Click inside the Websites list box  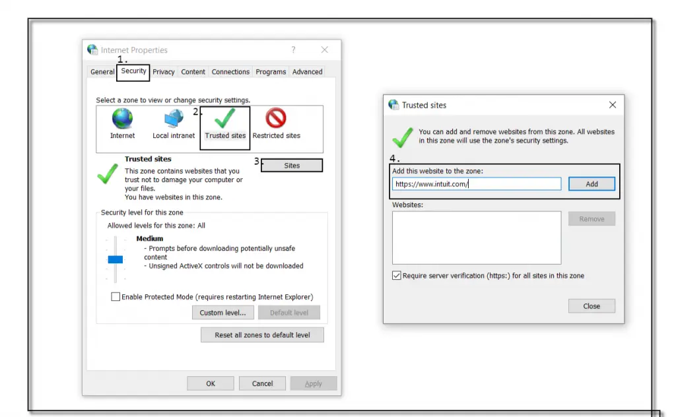477,238
